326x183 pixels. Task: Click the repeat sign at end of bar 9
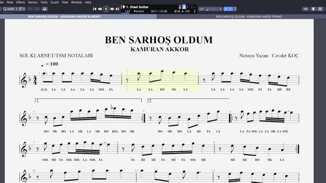pos(297,149)
